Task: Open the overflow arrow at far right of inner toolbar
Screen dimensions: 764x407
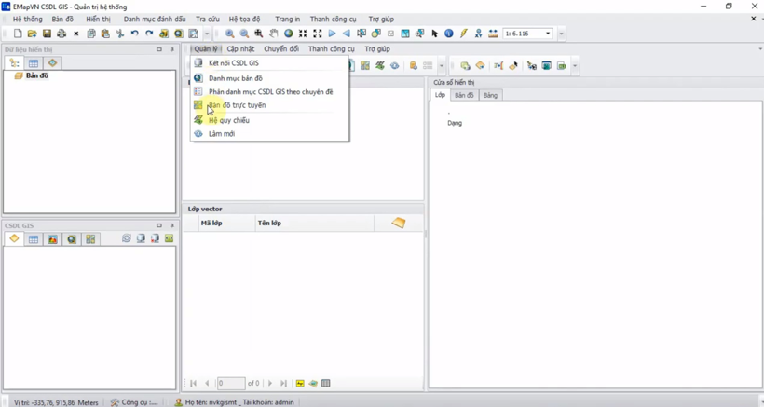Action: 575,66
